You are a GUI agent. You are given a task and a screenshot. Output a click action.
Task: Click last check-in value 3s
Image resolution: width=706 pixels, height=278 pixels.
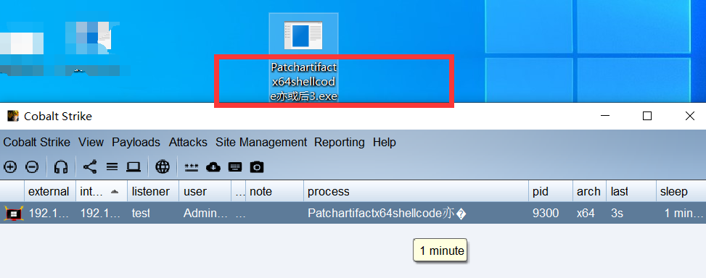[x=617, y=213]
